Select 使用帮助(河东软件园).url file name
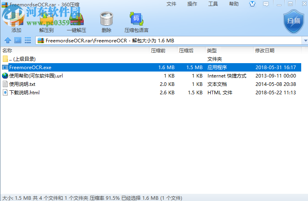Screen dimensions: 308x201 (x=36, y=76)
